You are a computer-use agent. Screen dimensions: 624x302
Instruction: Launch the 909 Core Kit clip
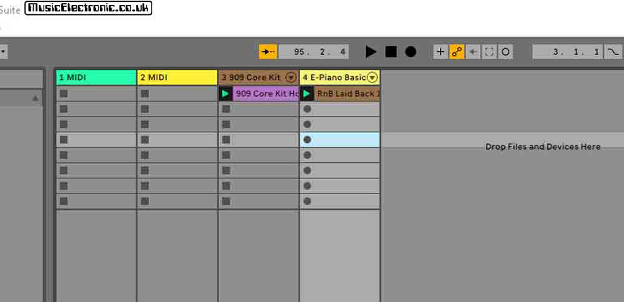226,94
